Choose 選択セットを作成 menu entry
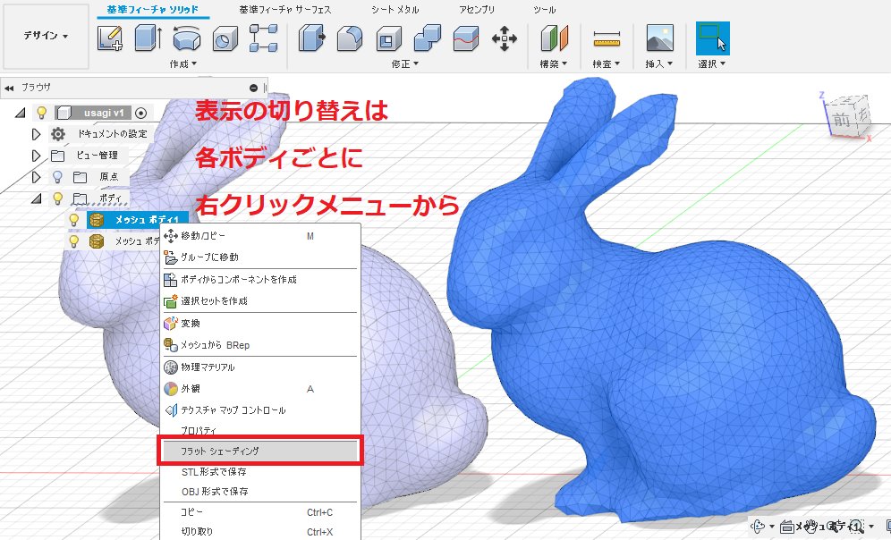The width and height of the screenshot is (891, 540). coord(260,301)
